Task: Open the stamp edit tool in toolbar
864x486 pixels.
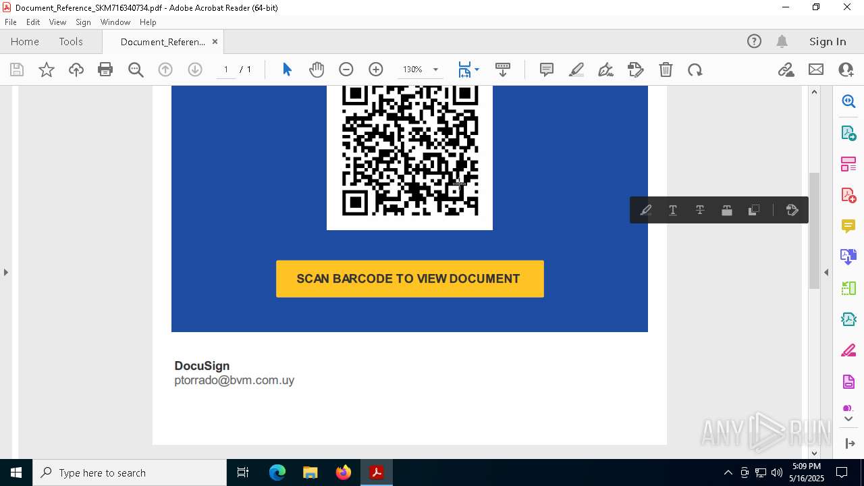Action: click(x=636, y=70)
